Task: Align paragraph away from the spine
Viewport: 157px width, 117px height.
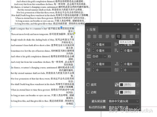Action: point(137,36)
